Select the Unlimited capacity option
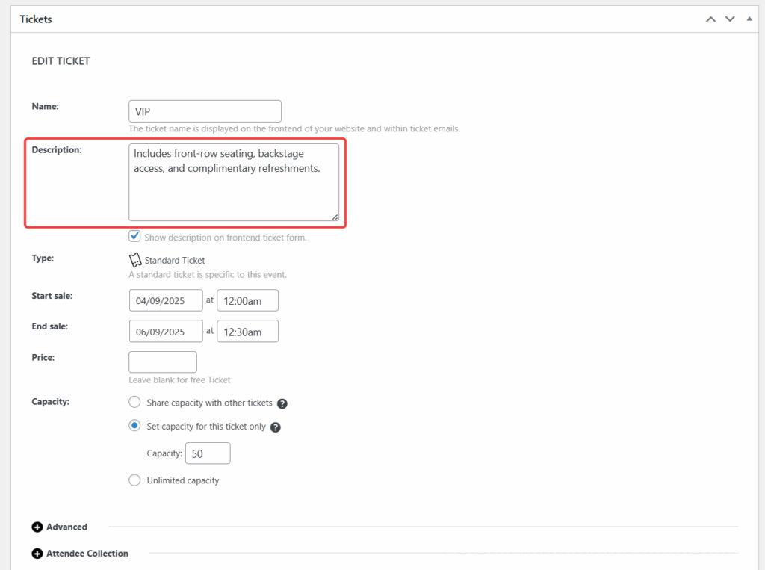The width and height of the screenshot is (765, 570). [x=134, y=480]
